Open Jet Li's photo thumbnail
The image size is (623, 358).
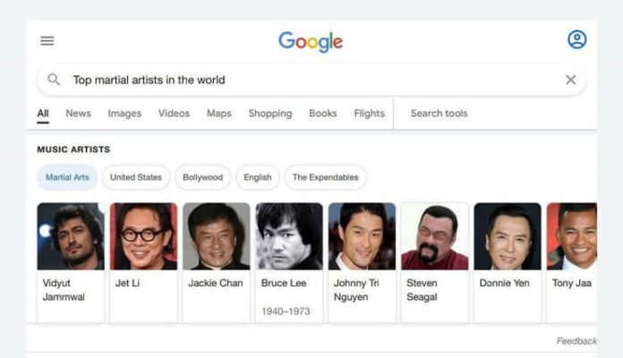[143, 236]
